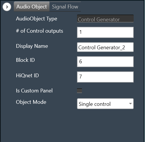Select the Block ID input box
The width and height of the screenshot is (145, 142).
tap(105, 62)
